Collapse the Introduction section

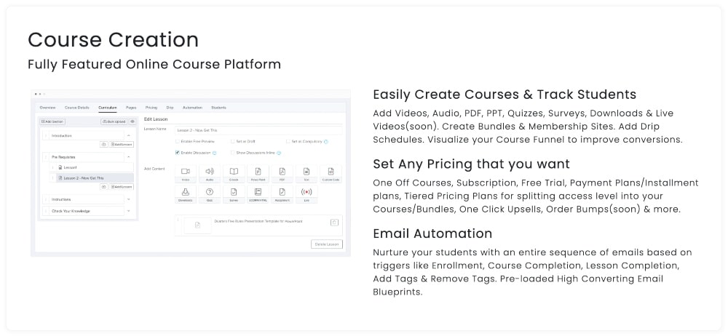129,135
